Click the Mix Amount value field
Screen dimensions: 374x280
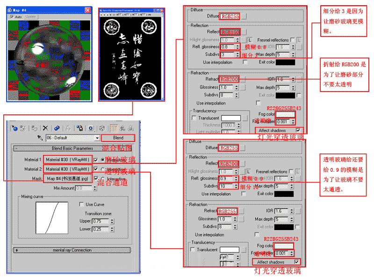[84, 188]
